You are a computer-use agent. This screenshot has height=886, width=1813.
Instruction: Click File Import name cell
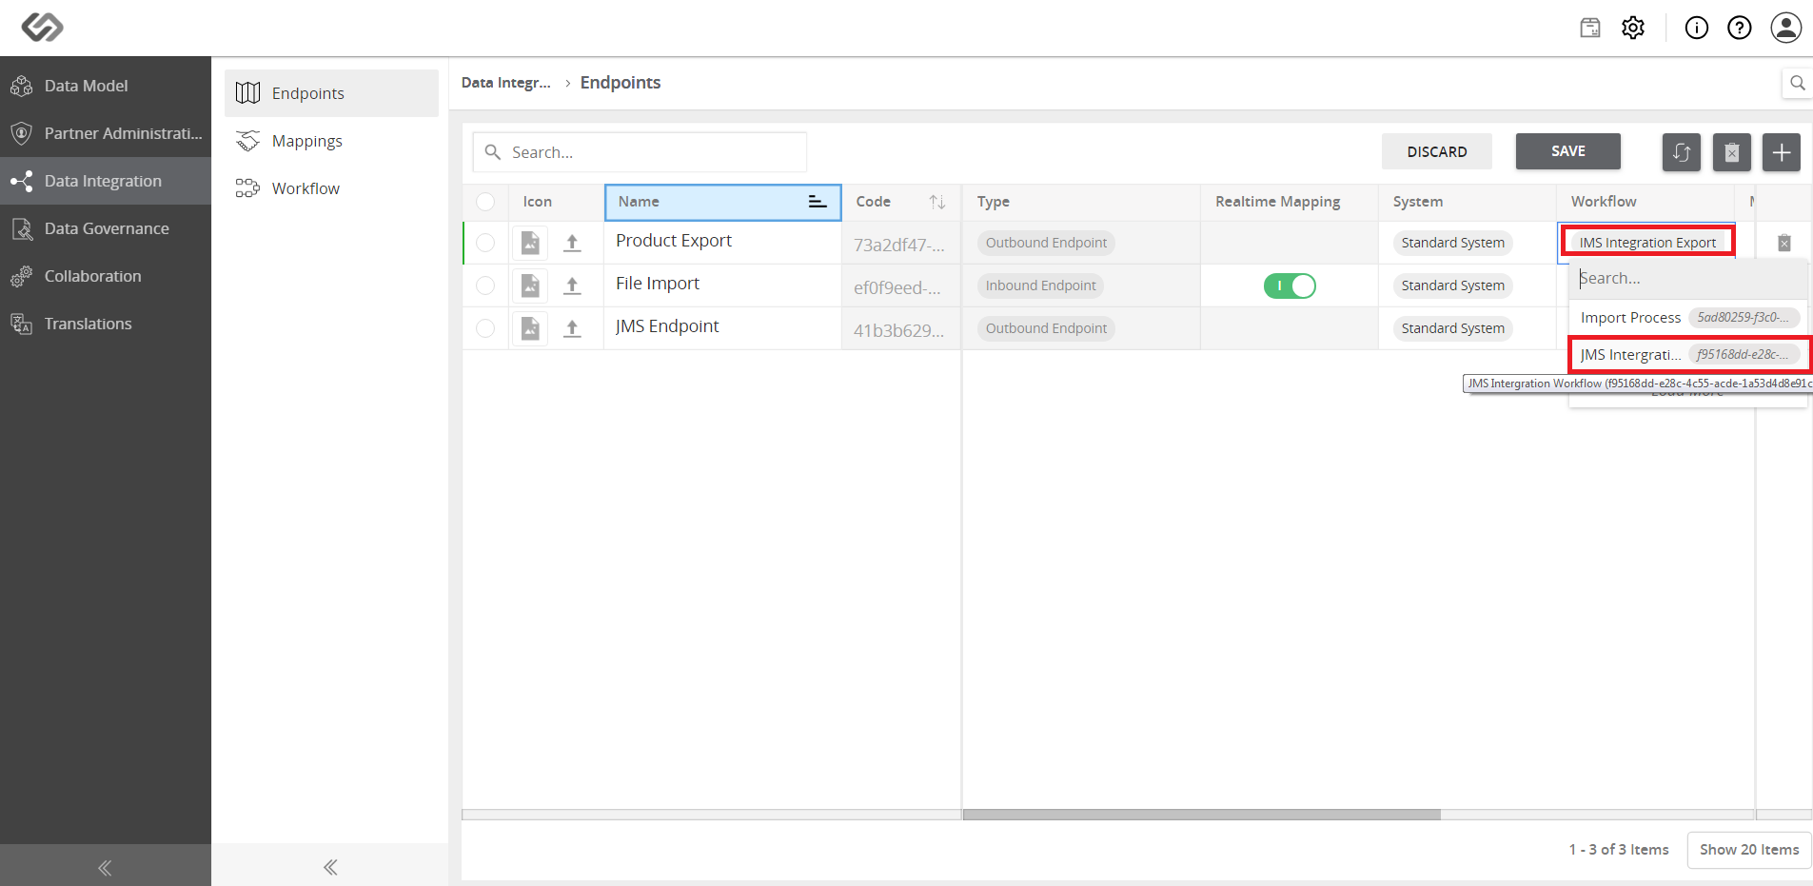pyautogui.click(x=722, y=285)
